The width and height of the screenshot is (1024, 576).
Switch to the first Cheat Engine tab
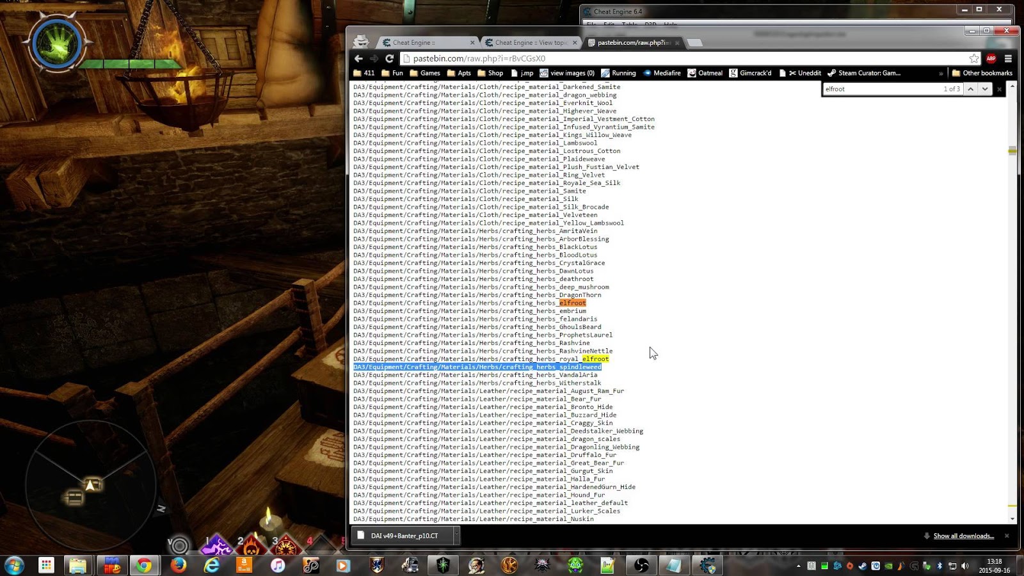pos(428,43)
